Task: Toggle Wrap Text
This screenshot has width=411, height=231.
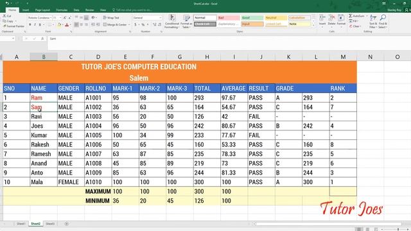Action: pyautogui.click(x=111, y=17)
